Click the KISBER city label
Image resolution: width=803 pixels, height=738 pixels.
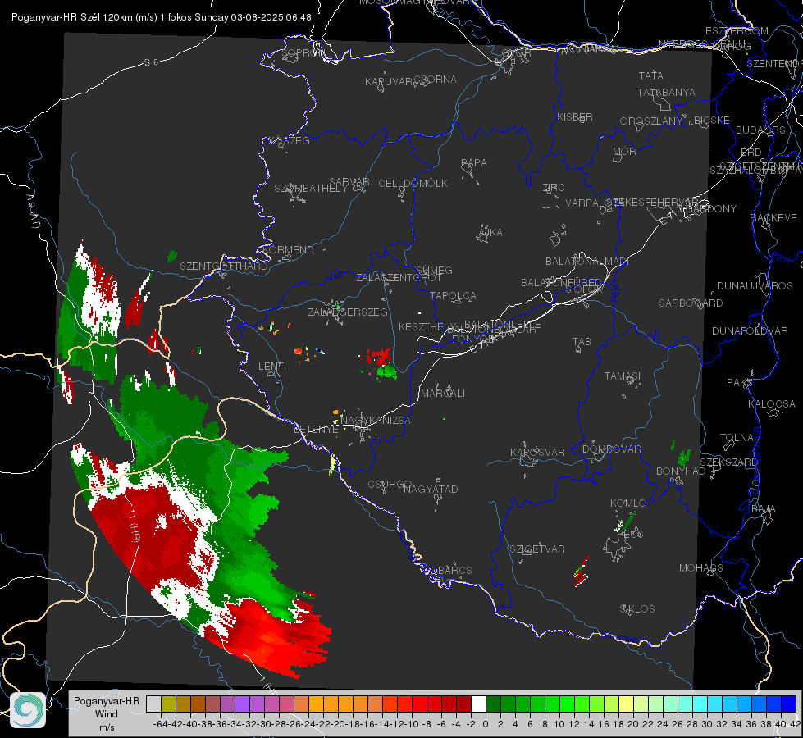click(x=575, y=116)
